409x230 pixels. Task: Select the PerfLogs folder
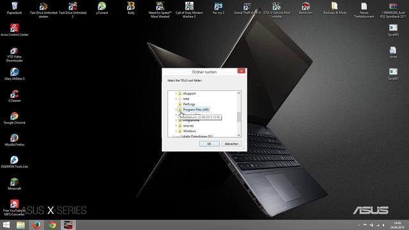coord(189,104)
